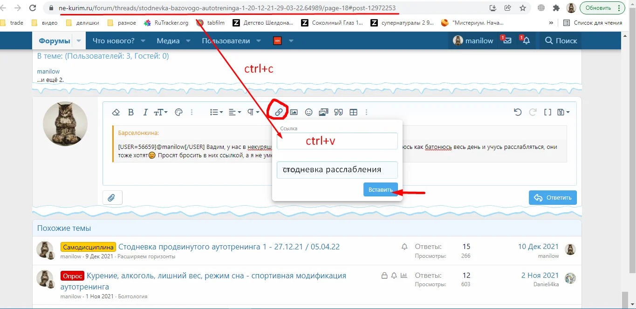The height and width of the screenshot is (309, 636).
Task: Open the list type dropdown
Action: coord(216,112)
